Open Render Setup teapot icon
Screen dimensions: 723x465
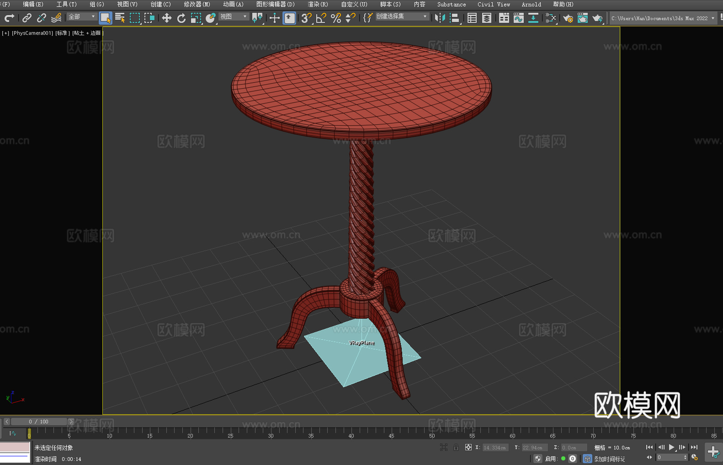point(568,18)
